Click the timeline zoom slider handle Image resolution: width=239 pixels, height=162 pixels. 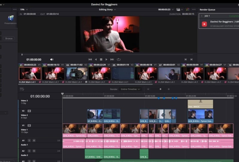tap(160, 89)
